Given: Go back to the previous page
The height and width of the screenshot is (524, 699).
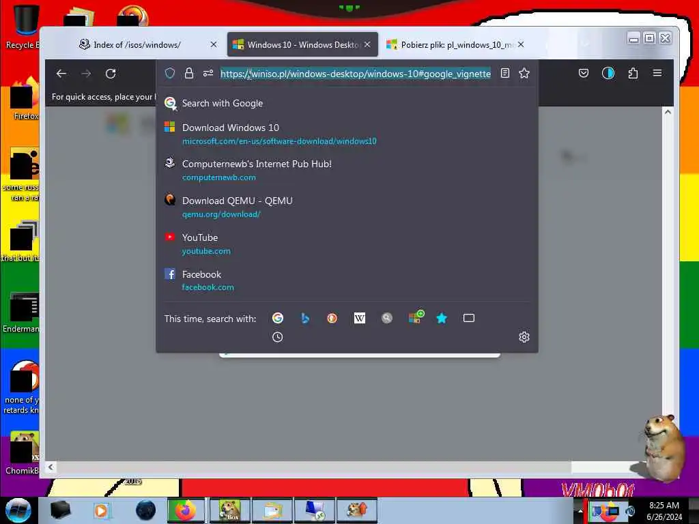Looking at the screenshot, I should (61, 74).
